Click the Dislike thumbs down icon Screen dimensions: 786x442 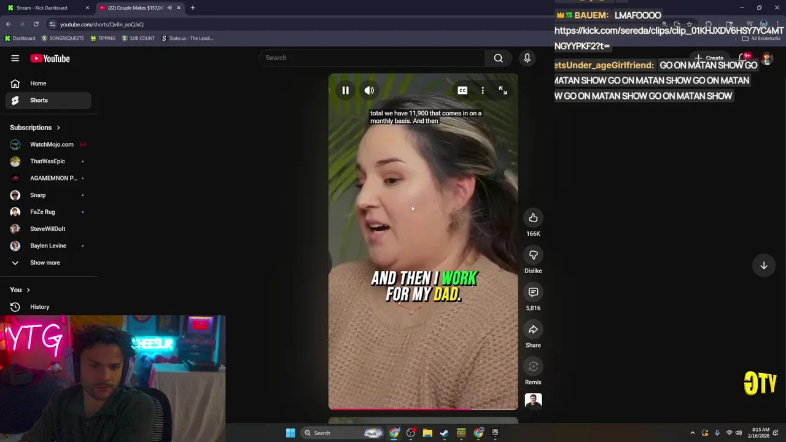pyautogui.click(x=533, y=255)
